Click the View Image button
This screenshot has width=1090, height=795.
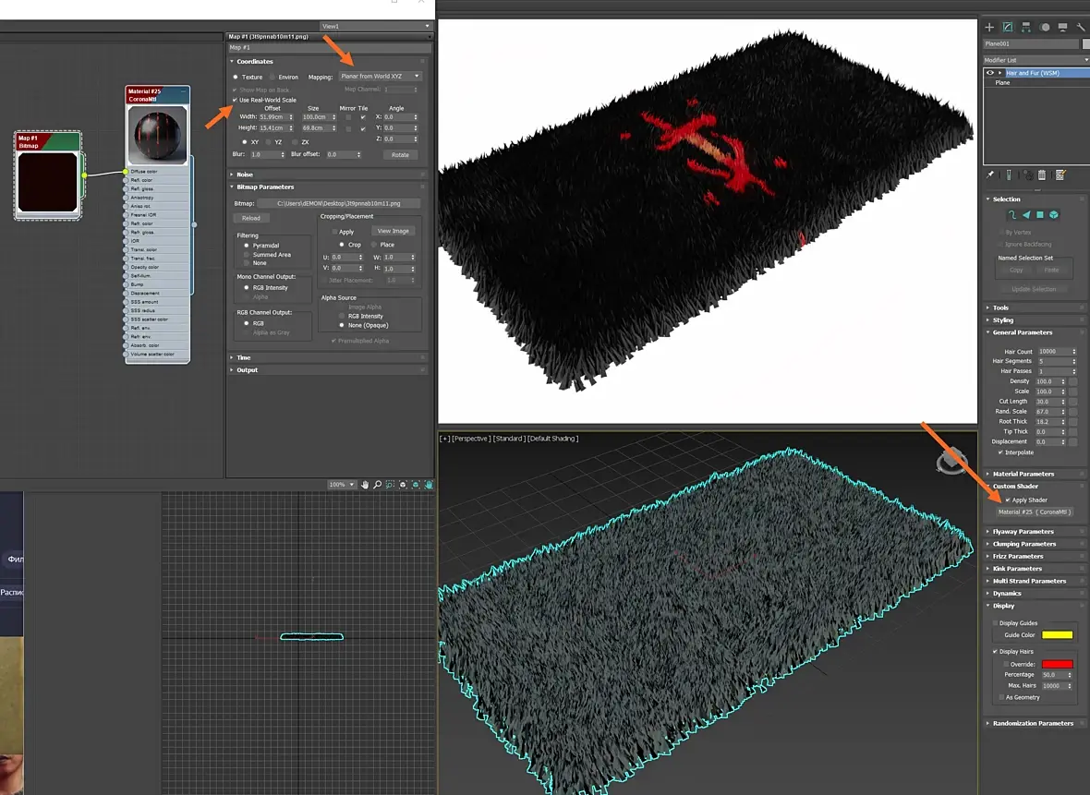tap(393, 231)
